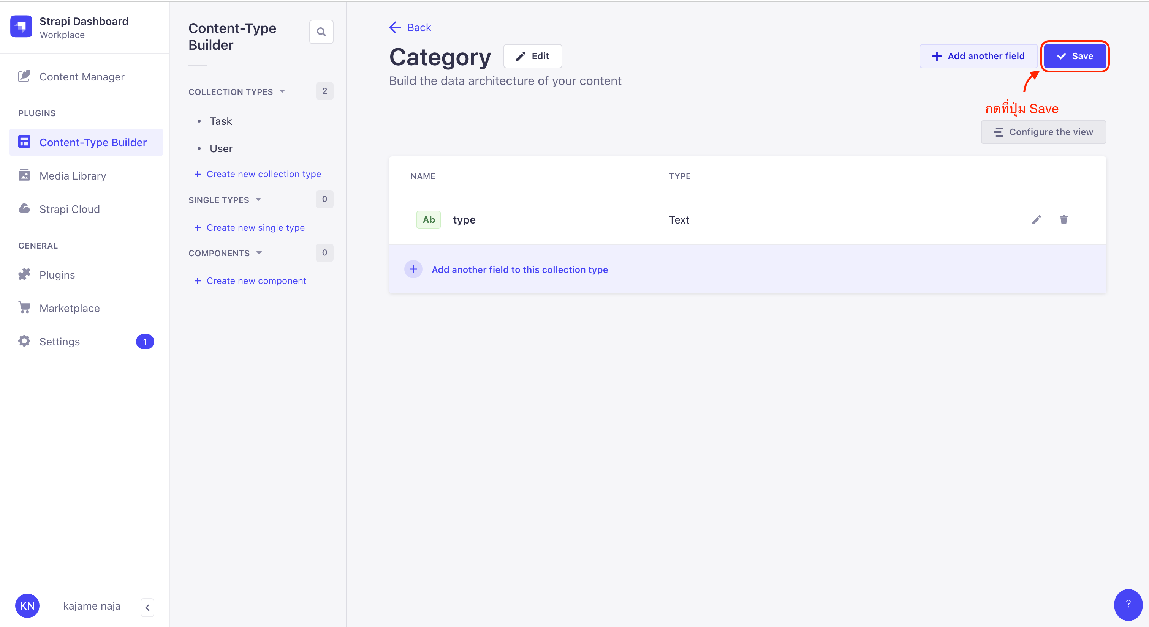Click the Settings icon

coord(23,341)
